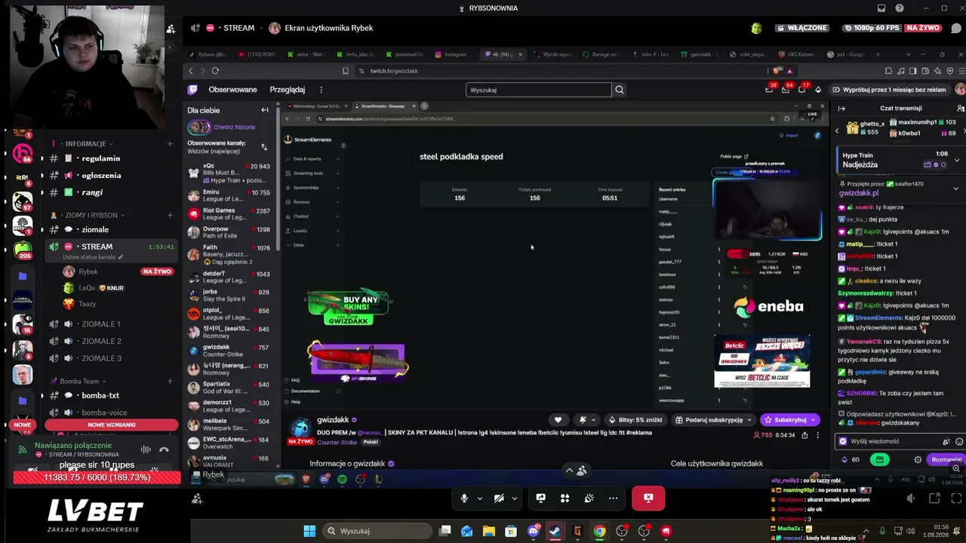
Task: Mute microphone in Discord call controls
Action: click(464, 498)
